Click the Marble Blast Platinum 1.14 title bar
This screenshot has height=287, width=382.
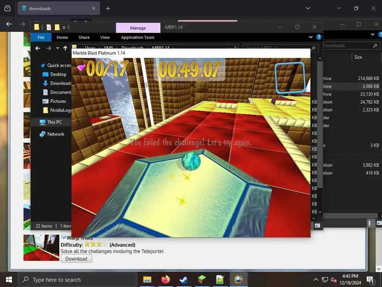[x=191, y=53]
